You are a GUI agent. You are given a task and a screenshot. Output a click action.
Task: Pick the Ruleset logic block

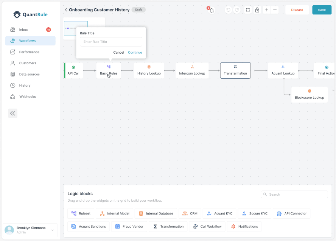tap(81, 213)
